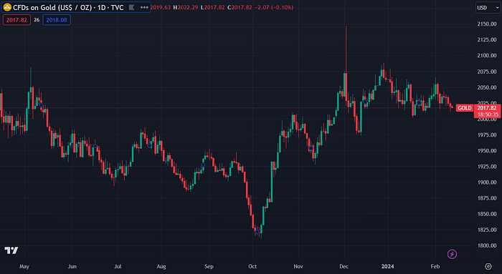Image resolution: width=502 pixels, height=274 pixels.
Task: Click the high value H2022.29
Action: 186,7
